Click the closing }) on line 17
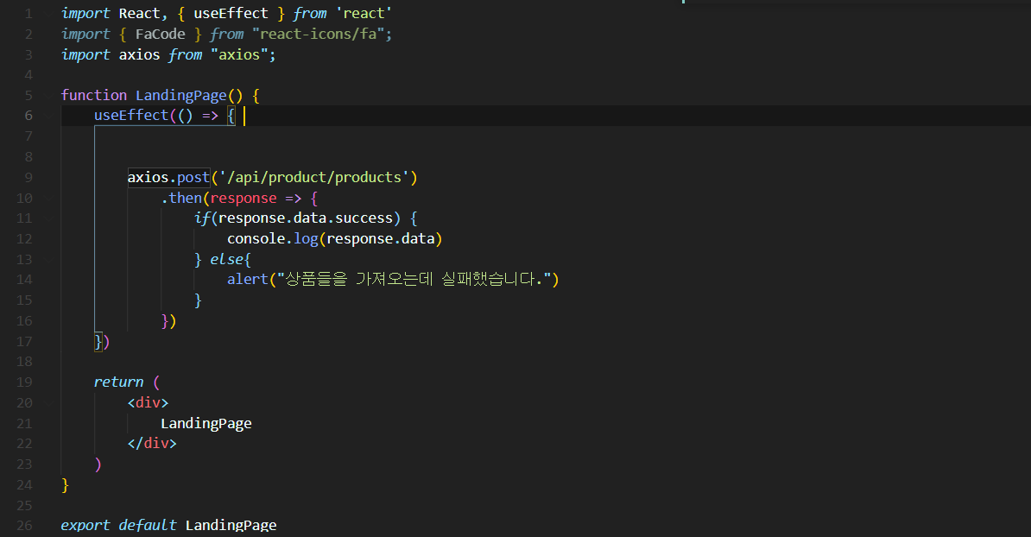Screen dimensions: 1031x537 pyautogui.click(x=102, y=342)
